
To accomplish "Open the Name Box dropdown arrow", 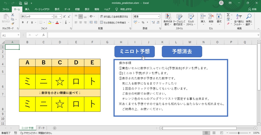I will click(x=18, y=35).
